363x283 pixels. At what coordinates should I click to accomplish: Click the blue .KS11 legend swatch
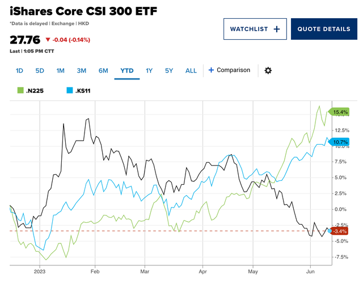pos(69,90)
